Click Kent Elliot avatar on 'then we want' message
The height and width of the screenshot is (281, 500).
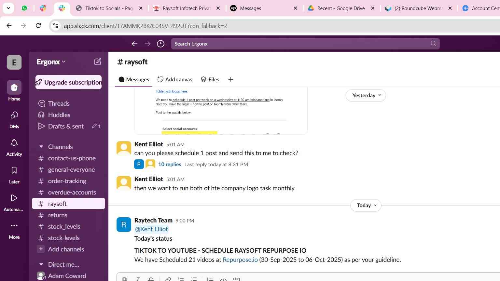pyautogui.click(x=124, y=183)
